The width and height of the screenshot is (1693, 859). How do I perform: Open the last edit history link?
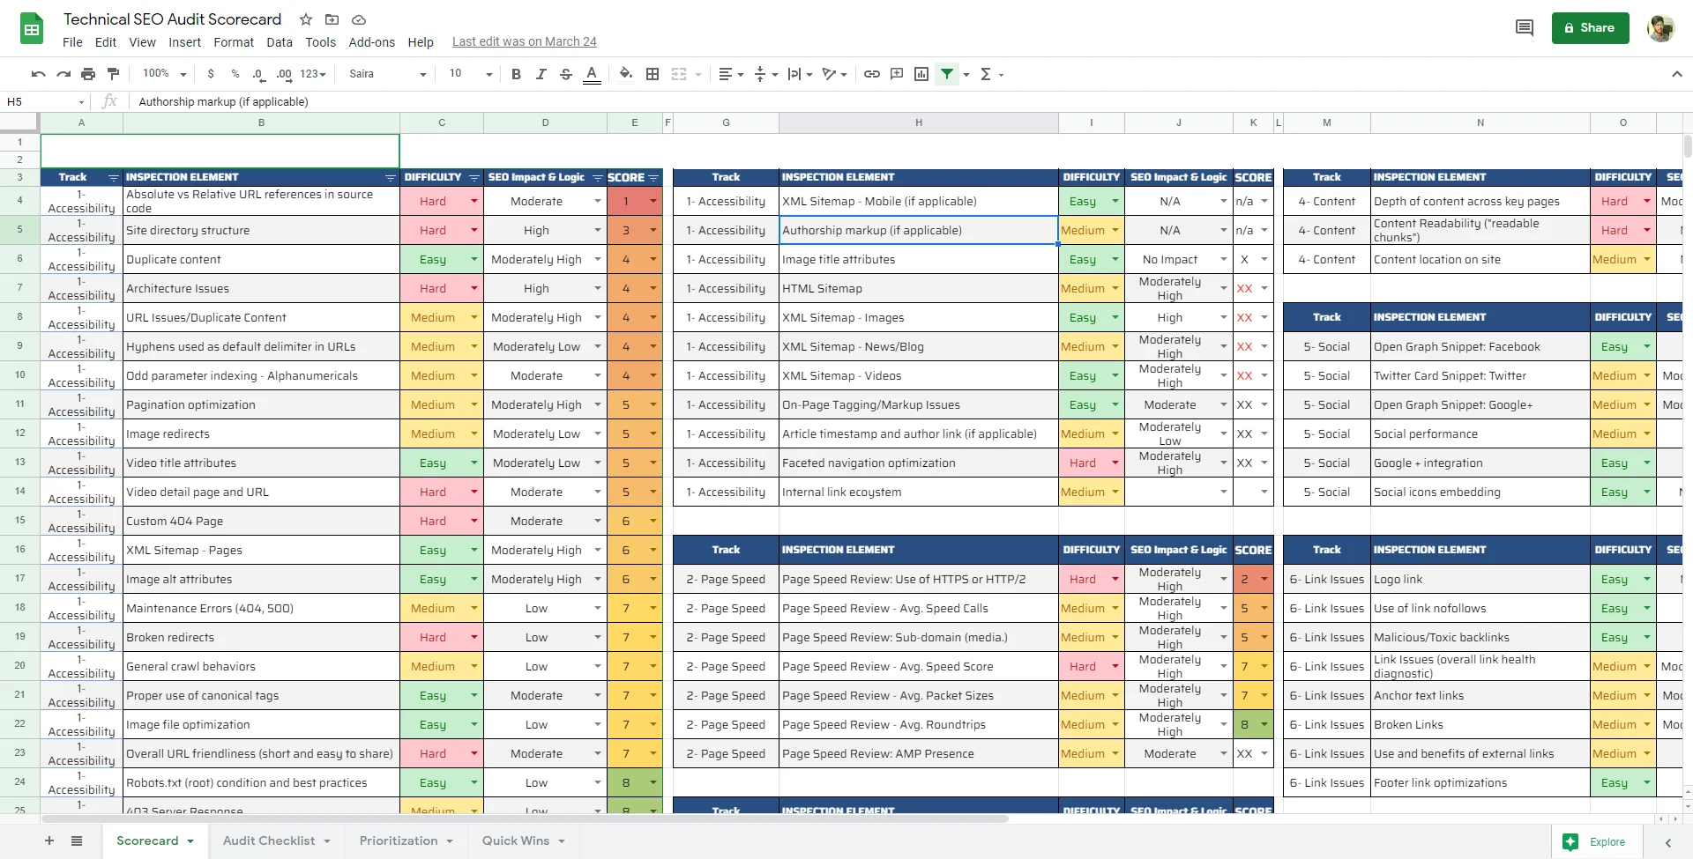tap(524, 41)
